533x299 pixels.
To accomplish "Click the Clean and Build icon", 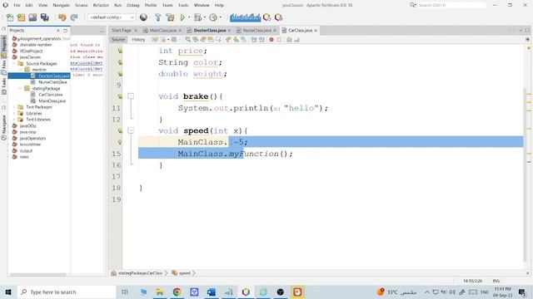I will click(170, 17).
